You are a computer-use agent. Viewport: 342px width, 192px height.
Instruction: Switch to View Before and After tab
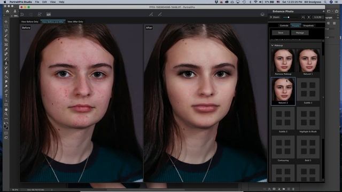(x=53, y=22)
